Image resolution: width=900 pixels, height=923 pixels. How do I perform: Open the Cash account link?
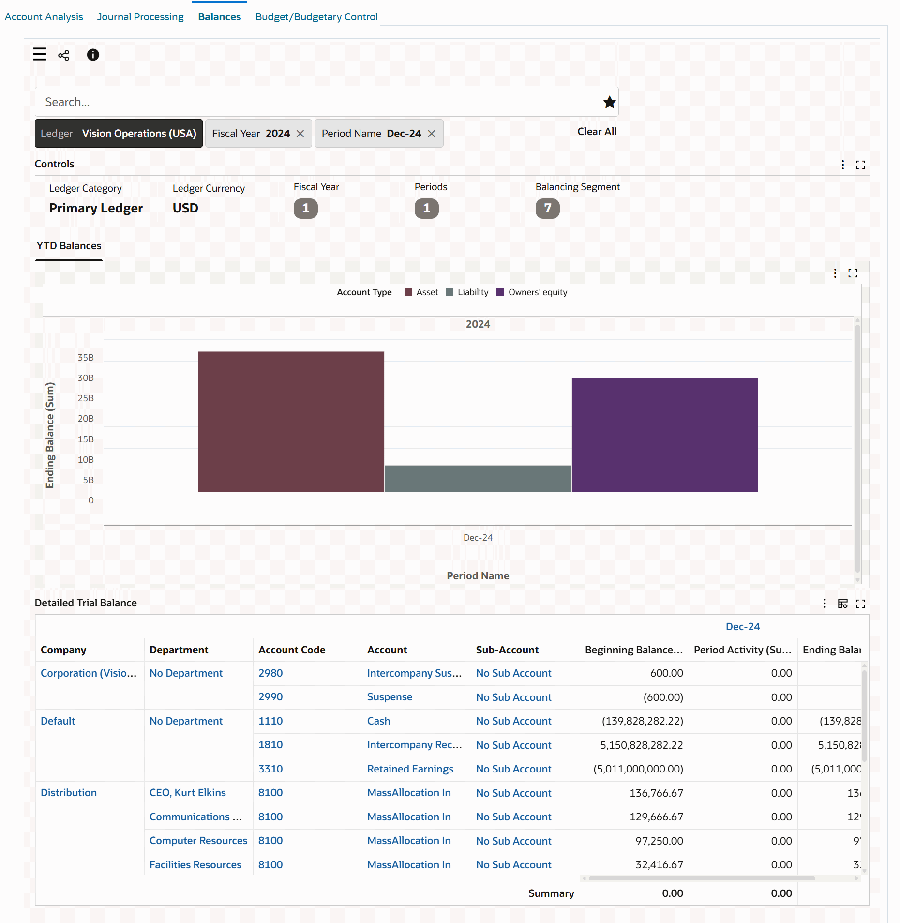click(378, 721)
